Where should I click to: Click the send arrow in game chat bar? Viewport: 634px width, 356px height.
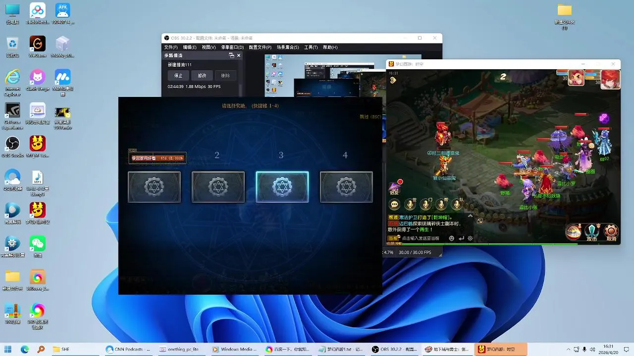click(461, 238)
